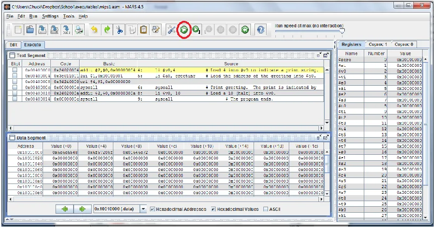Select the Registers tab

point(351,44)
